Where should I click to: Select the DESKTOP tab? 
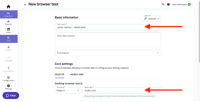[59, 74]
